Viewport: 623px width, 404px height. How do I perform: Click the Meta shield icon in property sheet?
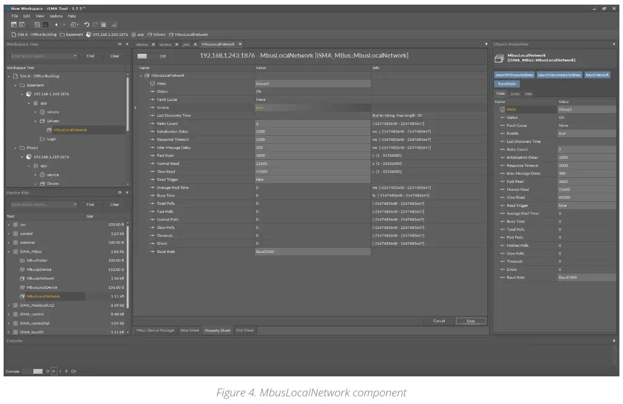point(153,83)
